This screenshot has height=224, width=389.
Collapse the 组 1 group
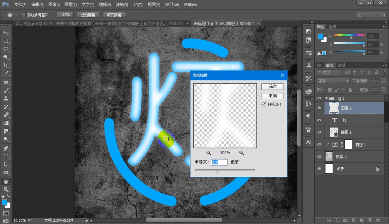pos(327,99)
